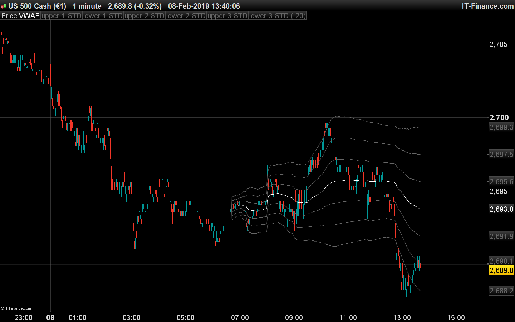515x322 pixels.
Task: Select the 2,691.9 band value tag
Action: (x=501, y=236)
